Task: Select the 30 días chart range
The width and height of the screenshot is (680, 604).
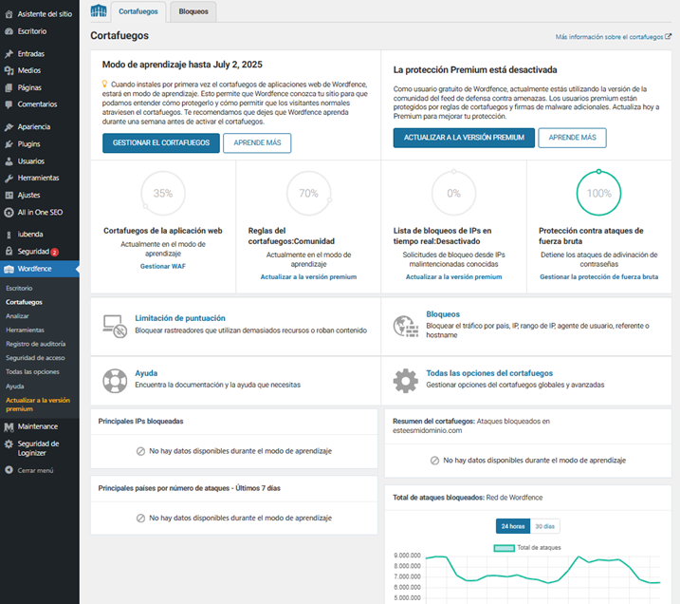Action: 544,526
